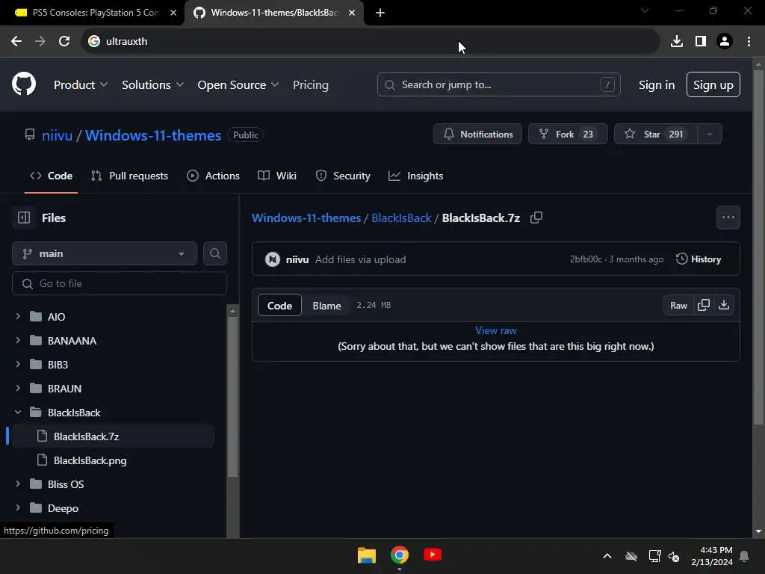This screenshot has width=765, height=574.
Task: Switch to Code repository tab
Action: (52, 176)
